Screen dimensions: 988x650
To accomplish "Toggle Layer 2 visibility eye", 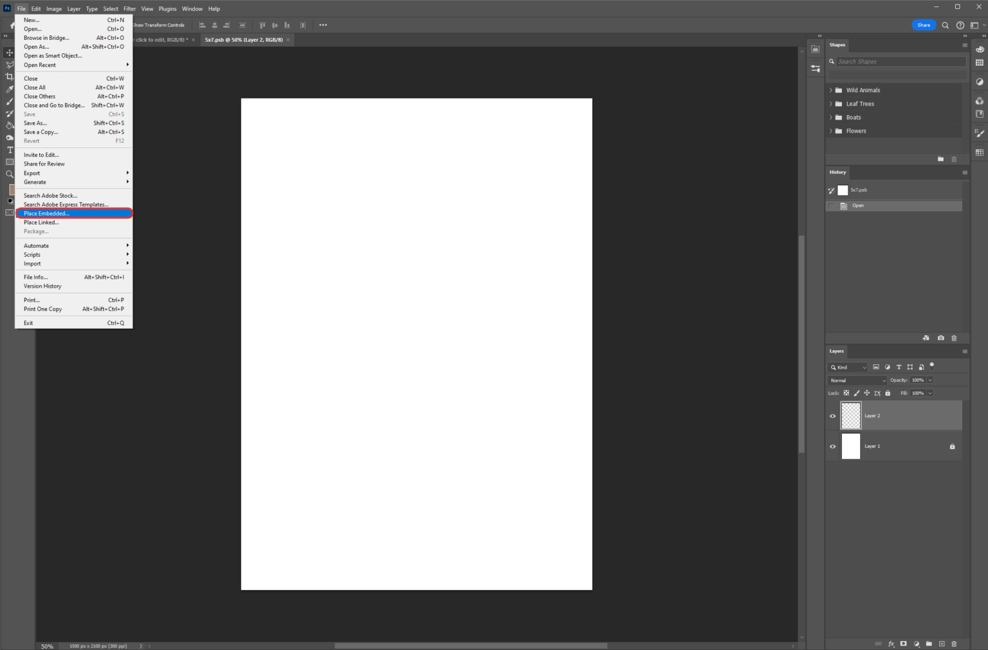I will coord(832,416).
